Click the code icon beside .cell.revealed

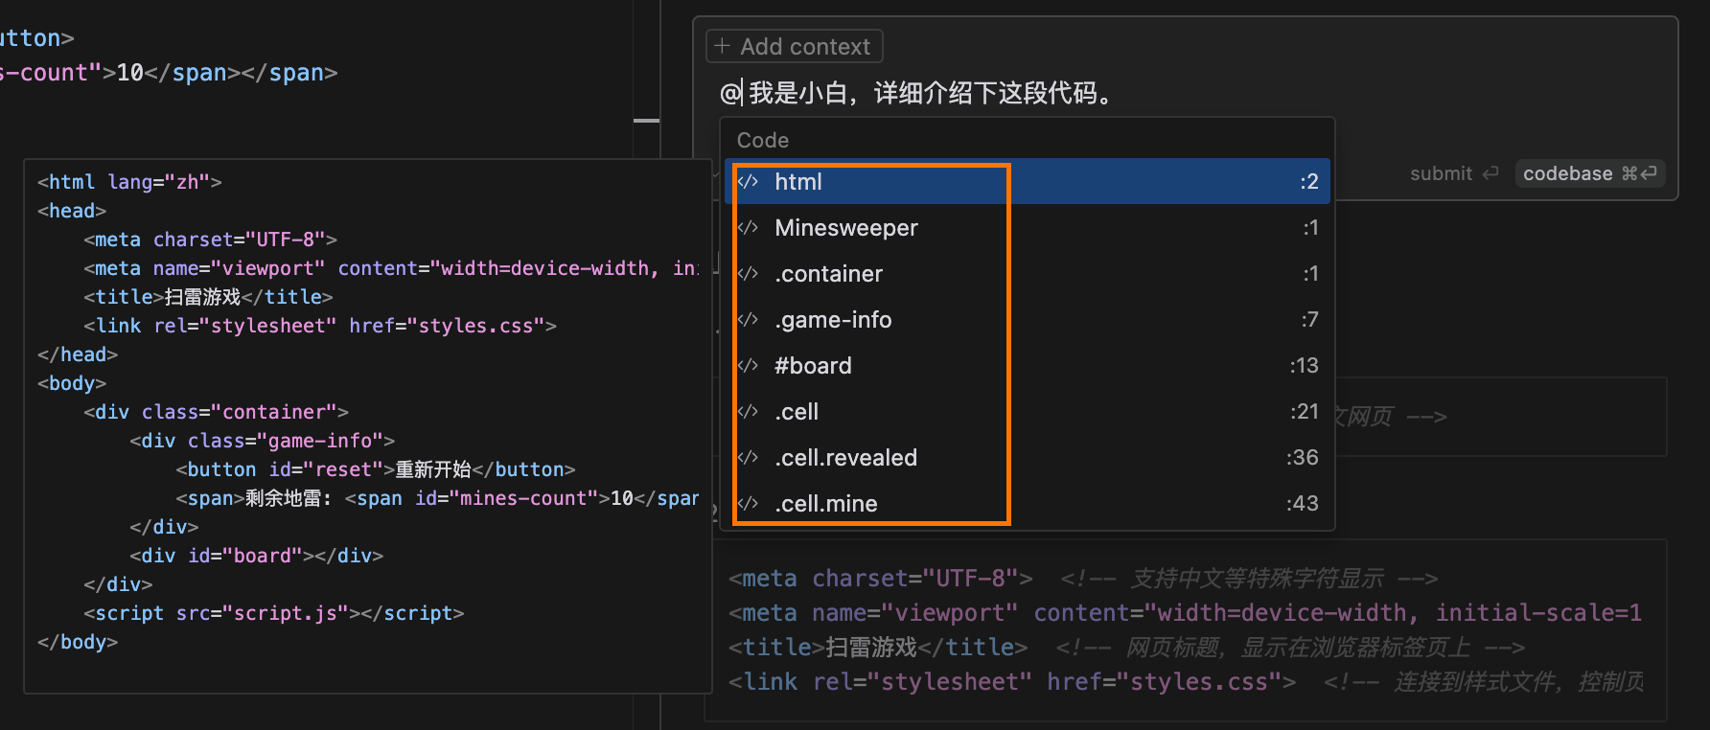(749, 457)
